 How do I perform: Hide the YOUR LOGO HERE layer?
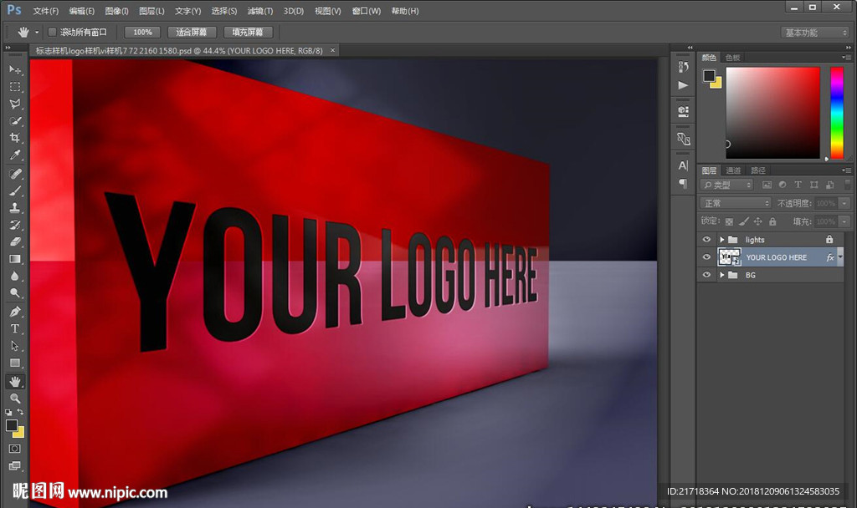coord(706,257)
